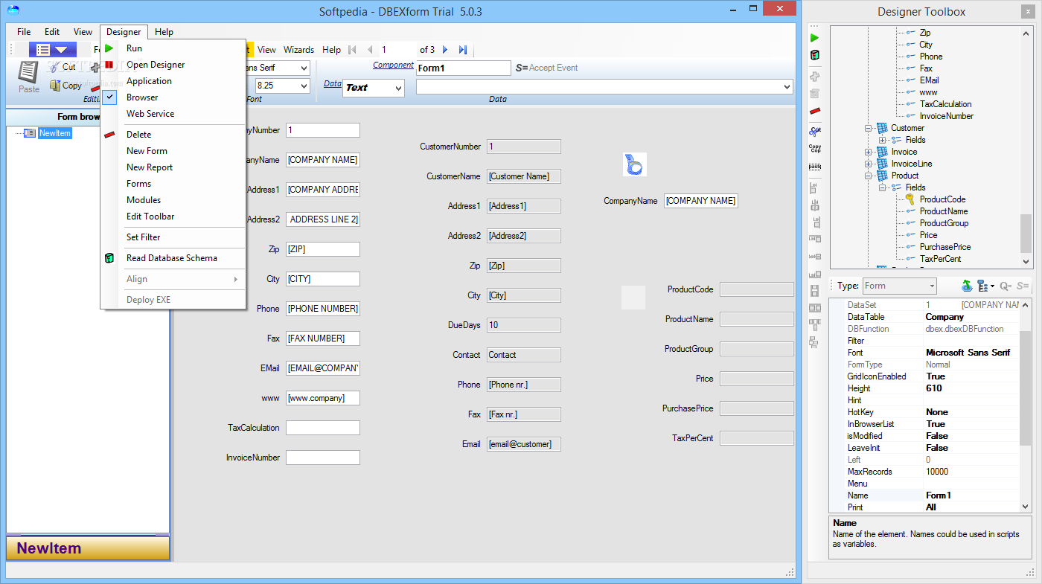
Task: Open the Data type Text dropdown
Action: click(x=398, y=88)
